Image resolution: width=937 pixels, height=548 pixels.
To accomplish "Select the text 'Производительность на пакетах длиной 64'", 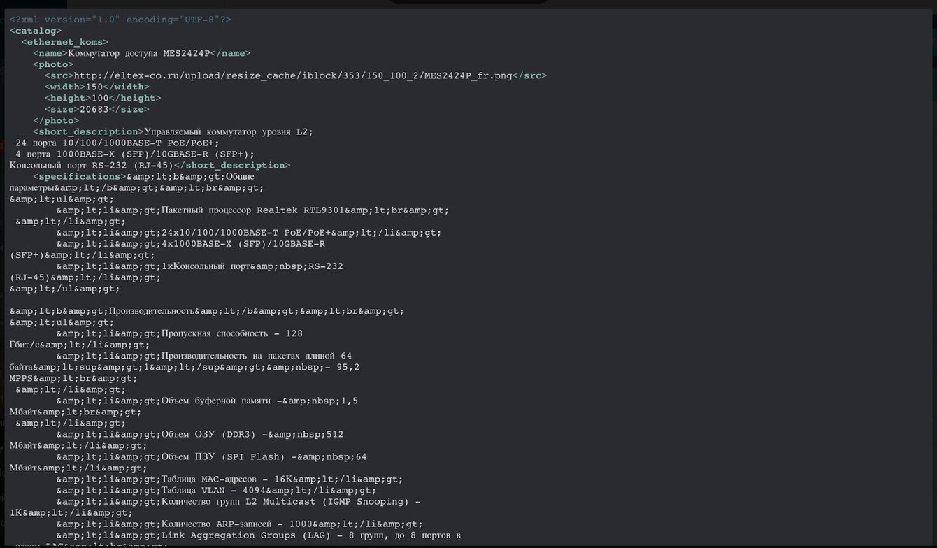I will [257, 356].
